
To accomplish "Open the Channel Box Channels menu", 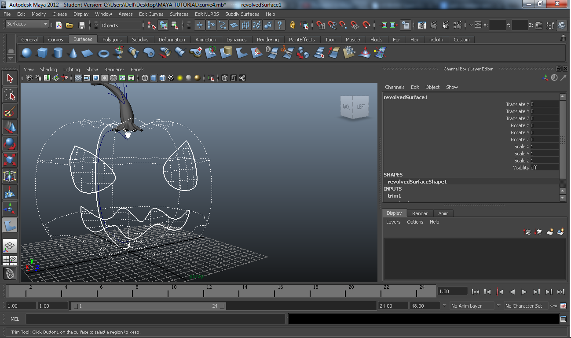I will pyautogui.click(x=395, y=87).
